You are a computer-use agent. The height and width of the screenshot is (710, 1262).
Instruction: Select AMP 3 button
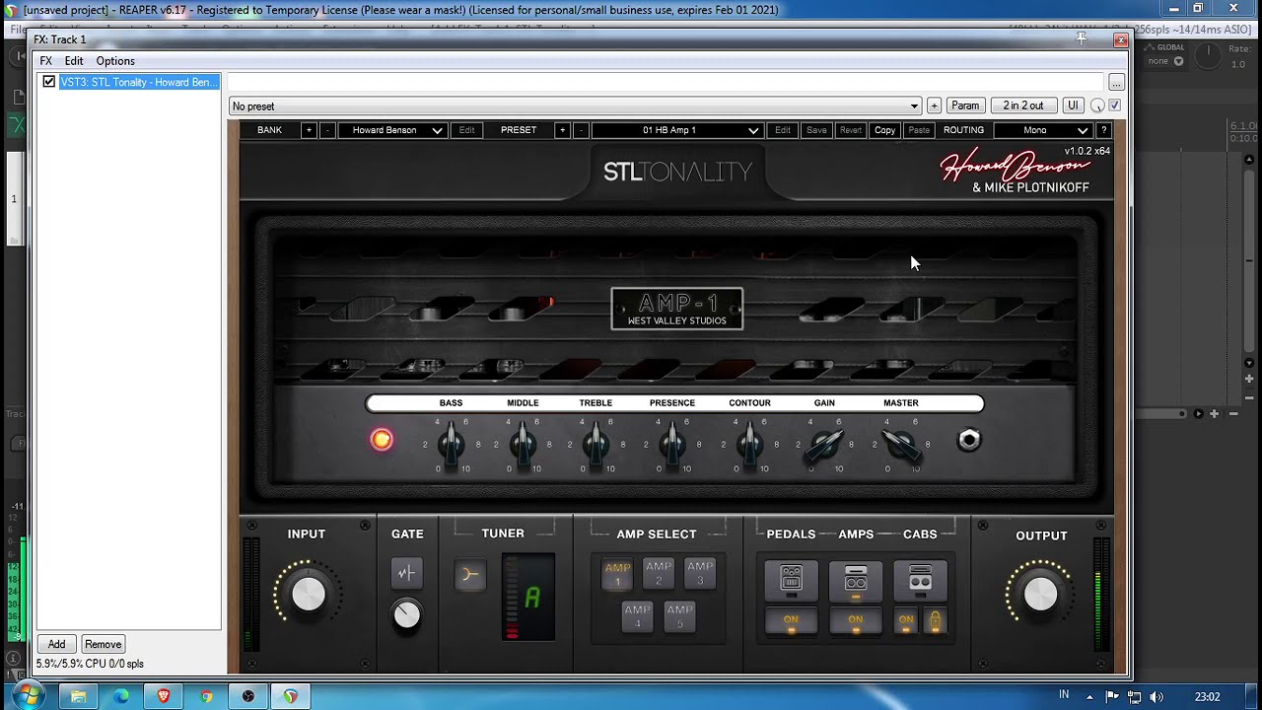(700, 573)
